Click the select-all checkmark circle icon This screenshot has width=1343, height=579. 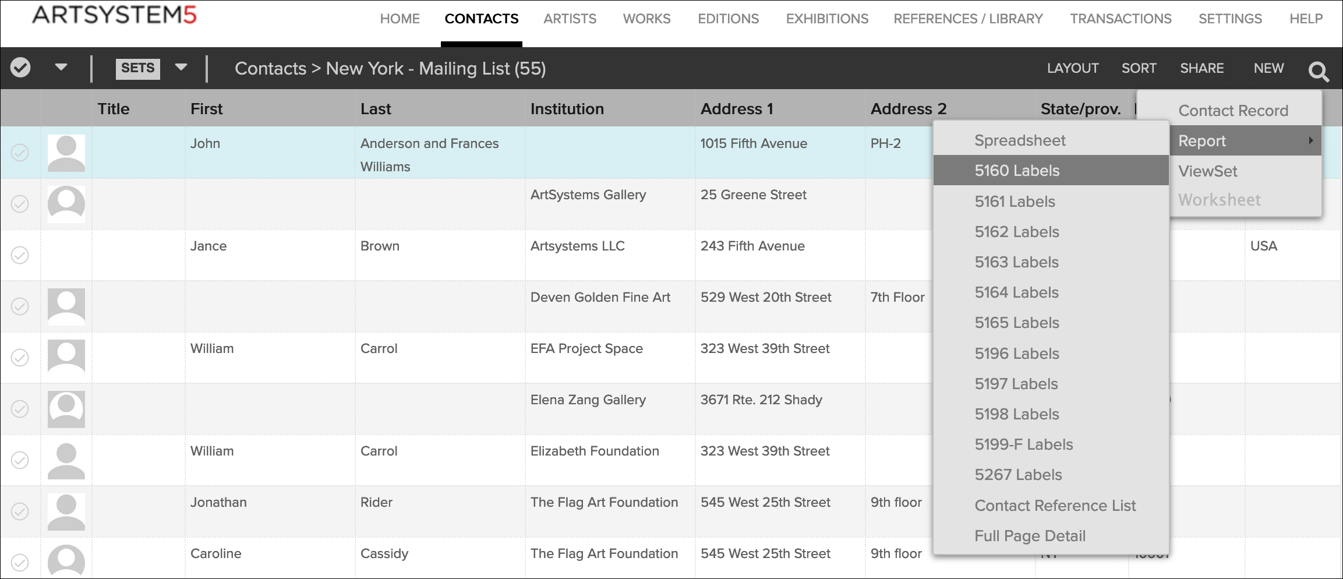coord(20,68)
